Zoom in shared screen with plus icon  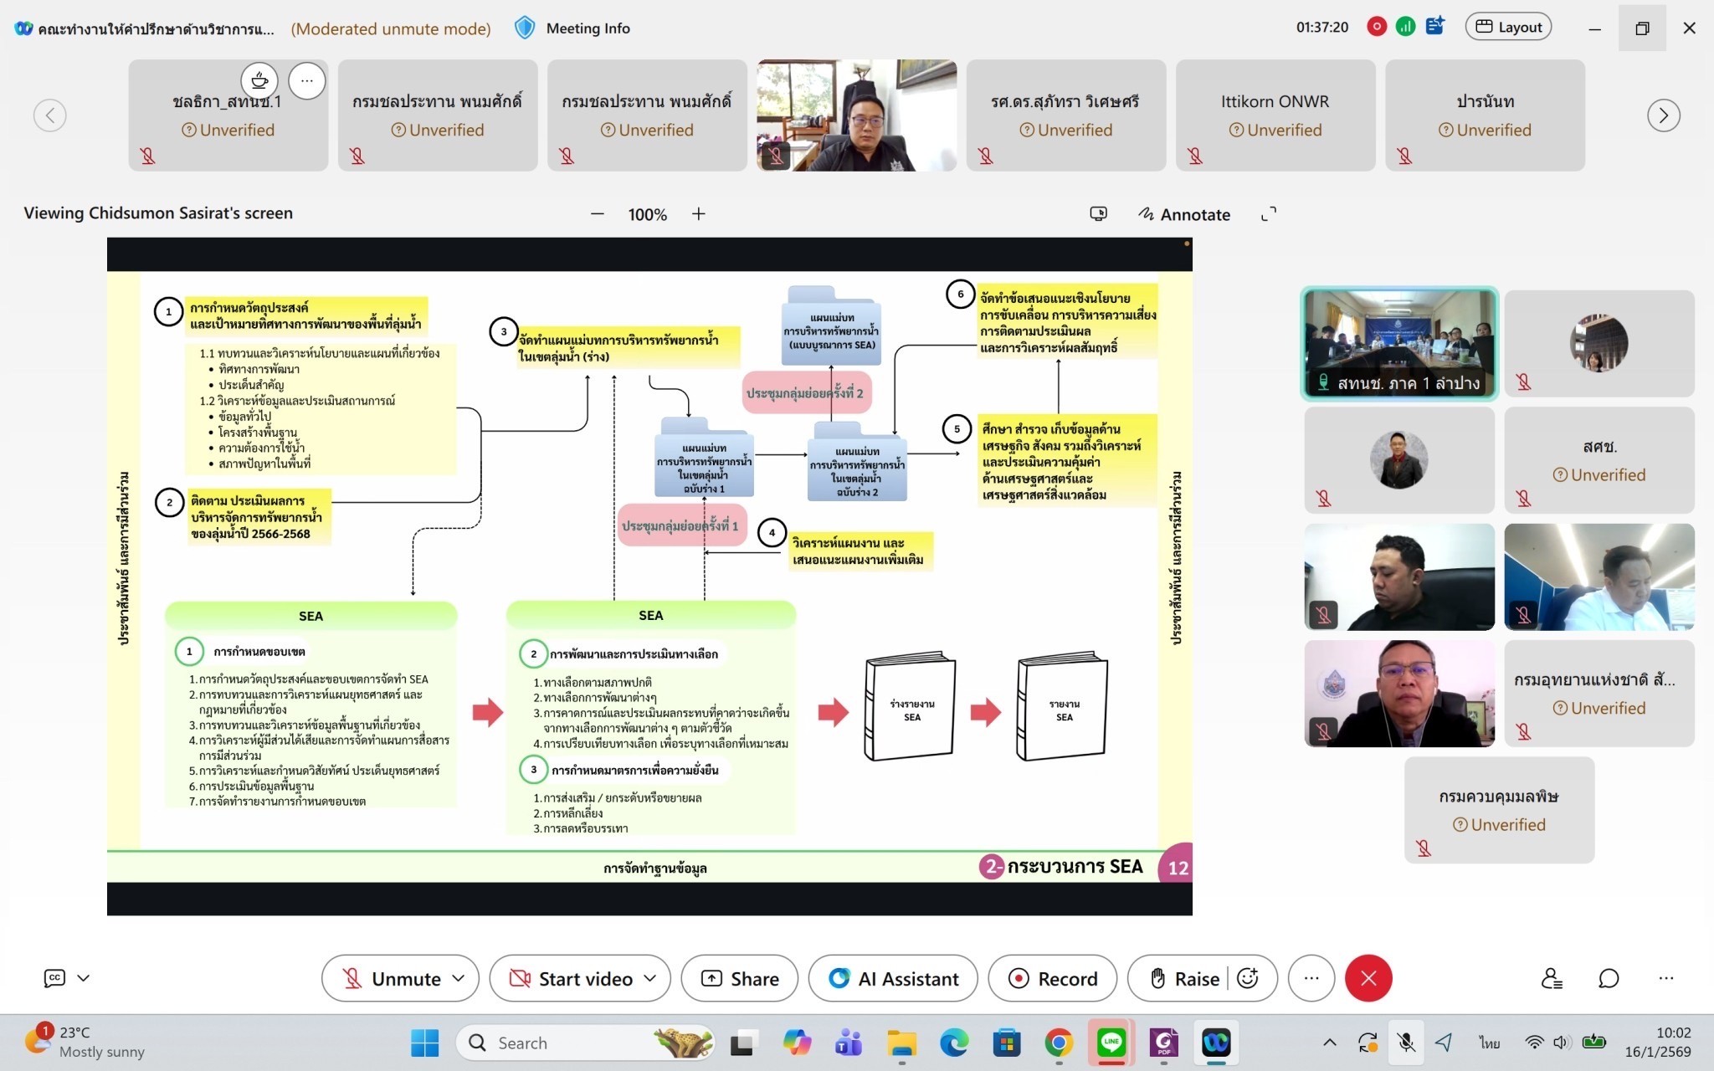pyautogui.click(x=699, y=214)
